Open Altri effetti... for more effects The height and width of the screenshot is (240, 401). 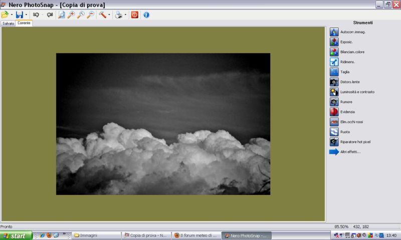[350, 152]
